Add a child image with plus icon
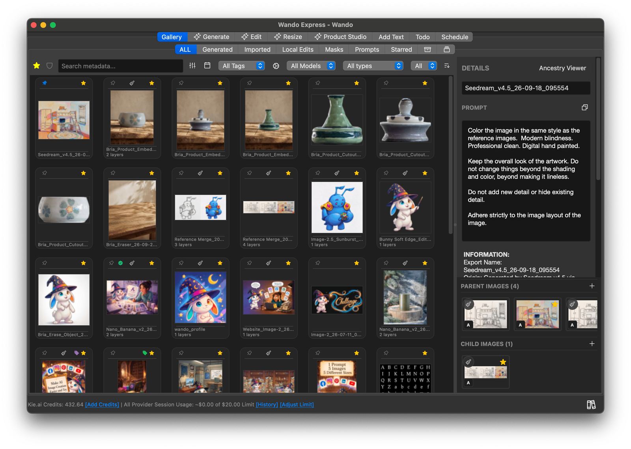Image resolution: width=631 pixels, height=449 pixels. click(x=592, y=344)
